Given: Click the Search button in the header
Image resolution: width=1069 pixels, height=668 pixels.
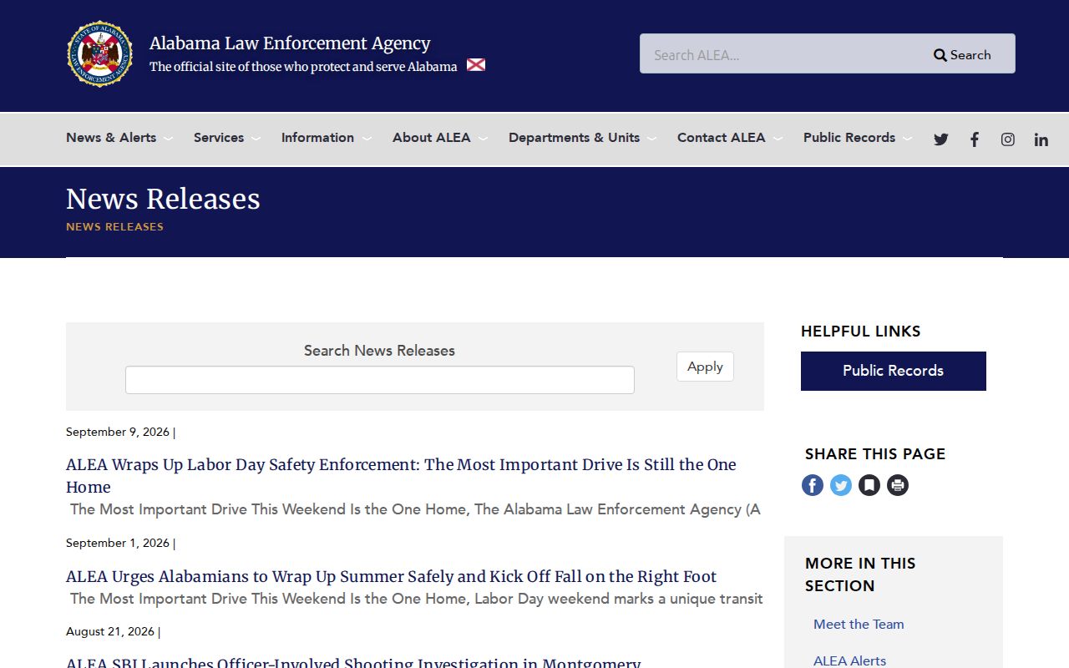Looking at the screenshot, I should pos(962,54).
